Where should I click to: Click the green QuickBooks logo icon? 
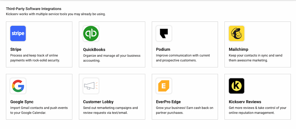pos(91,34)
